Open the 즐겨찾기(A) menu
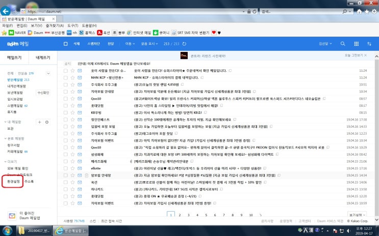379x236 pixels. click(55, 25)
